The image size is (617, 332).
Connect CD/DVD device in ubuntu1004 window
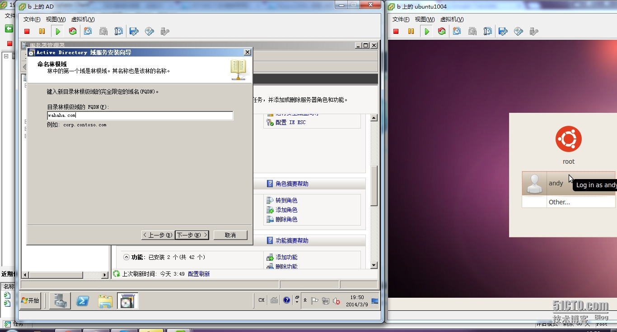519,31
